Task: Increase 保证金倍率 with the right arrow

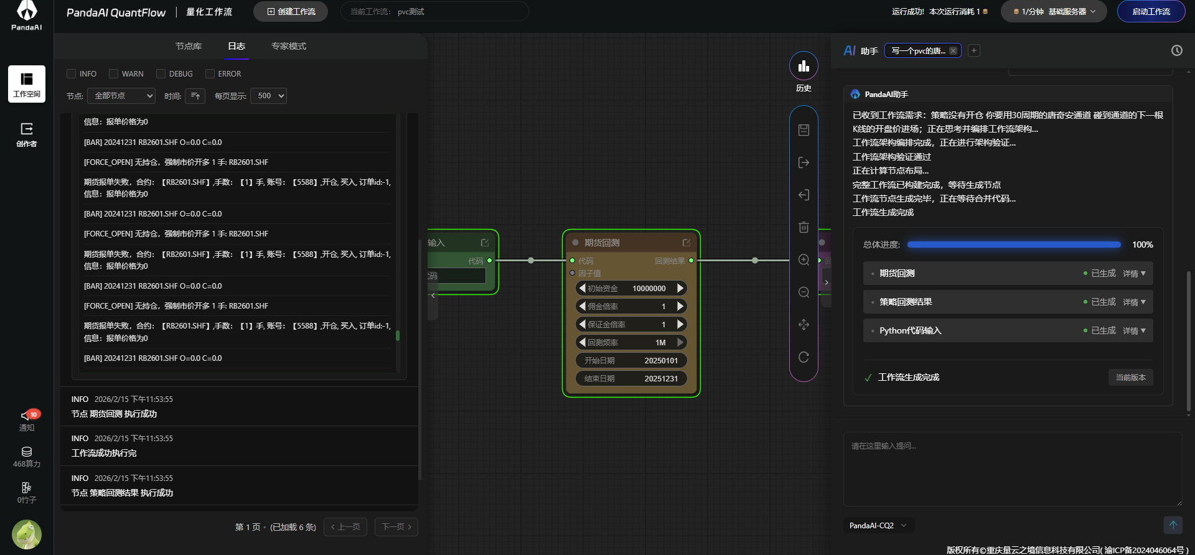Action: point(680,324)
